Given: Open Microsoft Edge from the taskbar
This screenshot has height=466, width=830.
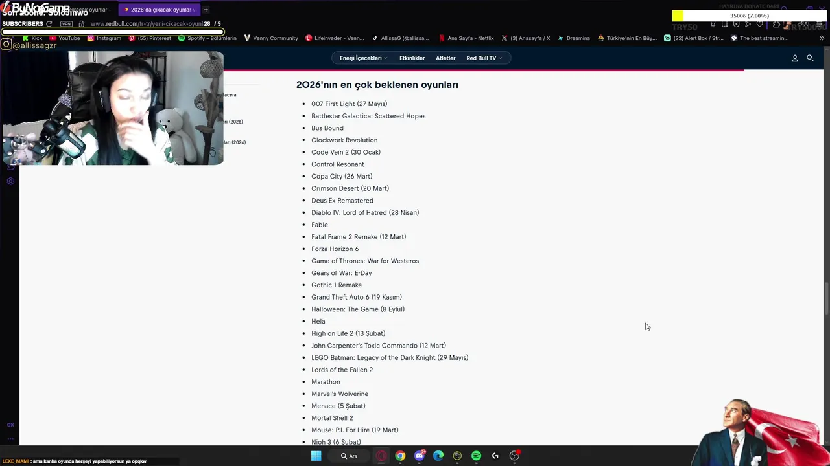Looking at the screenshot, I should click(438, 456).
